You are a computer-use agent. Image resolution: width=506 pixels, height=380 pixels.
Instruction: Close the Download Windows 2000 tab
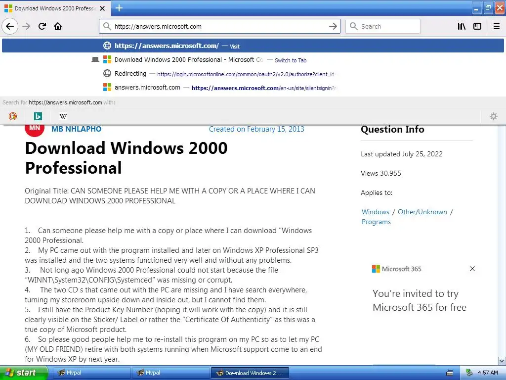pyautogui.click(x=102, y=8)
